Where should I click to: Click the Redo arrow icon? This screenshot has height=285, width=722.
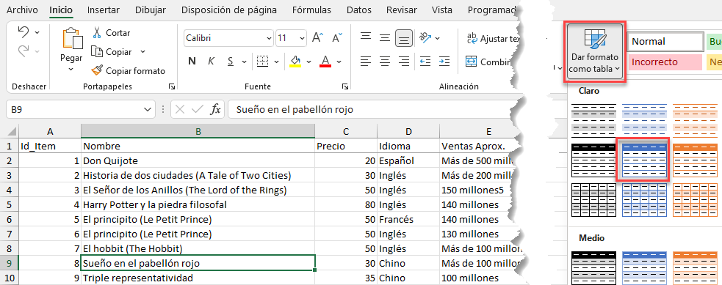pos(24,51)
